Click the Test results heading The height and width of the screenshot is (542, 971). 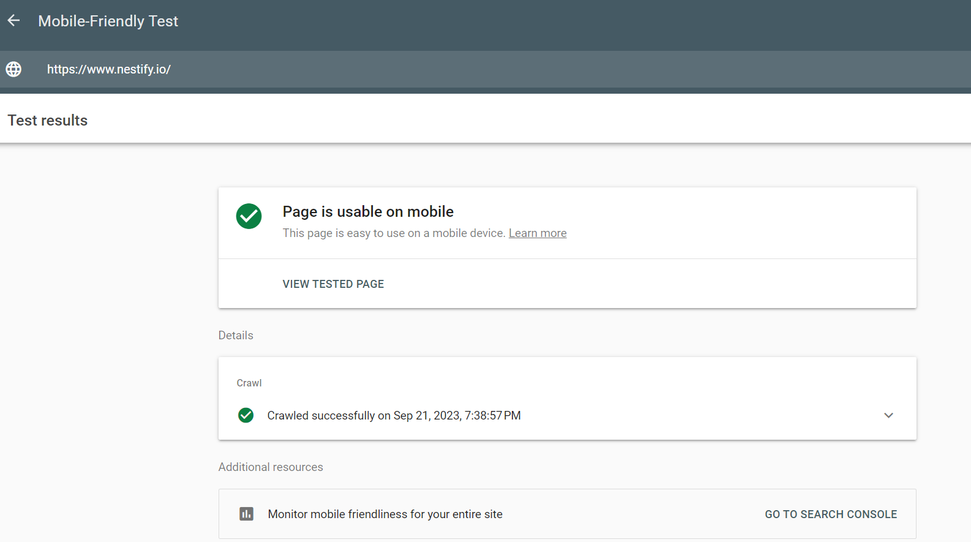click(48, 121)
